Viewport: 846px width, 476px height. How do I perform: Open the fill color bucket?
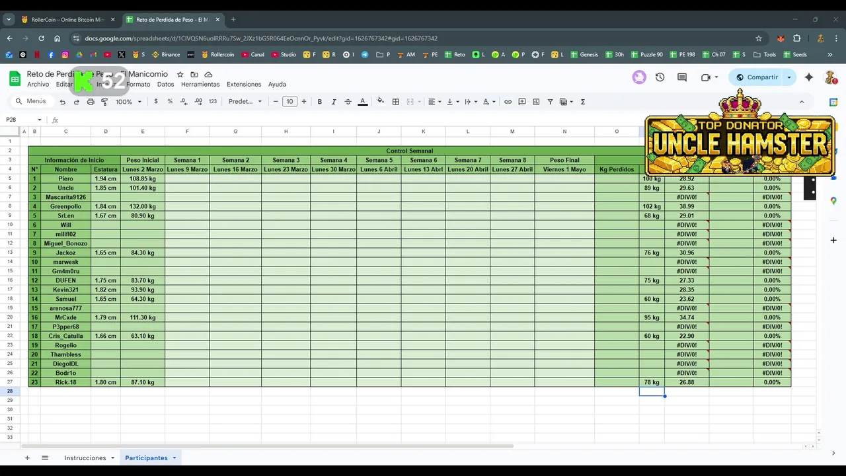coord(380,102)
